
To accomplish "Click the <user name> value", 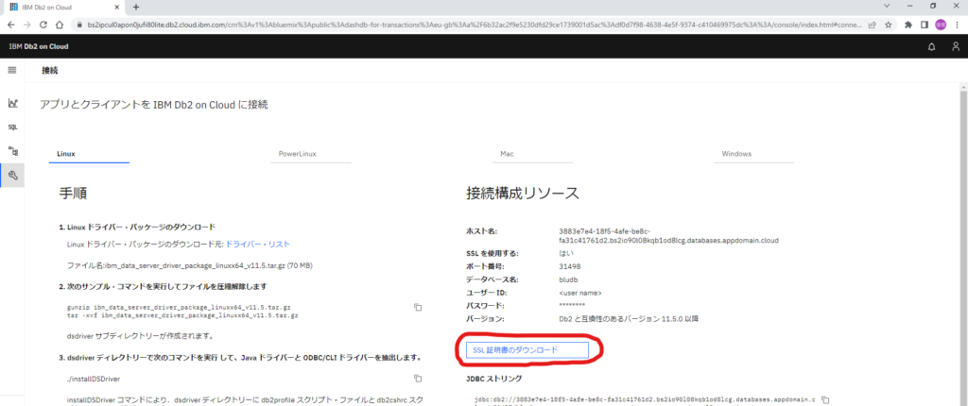I will click(x=580, y=293).
